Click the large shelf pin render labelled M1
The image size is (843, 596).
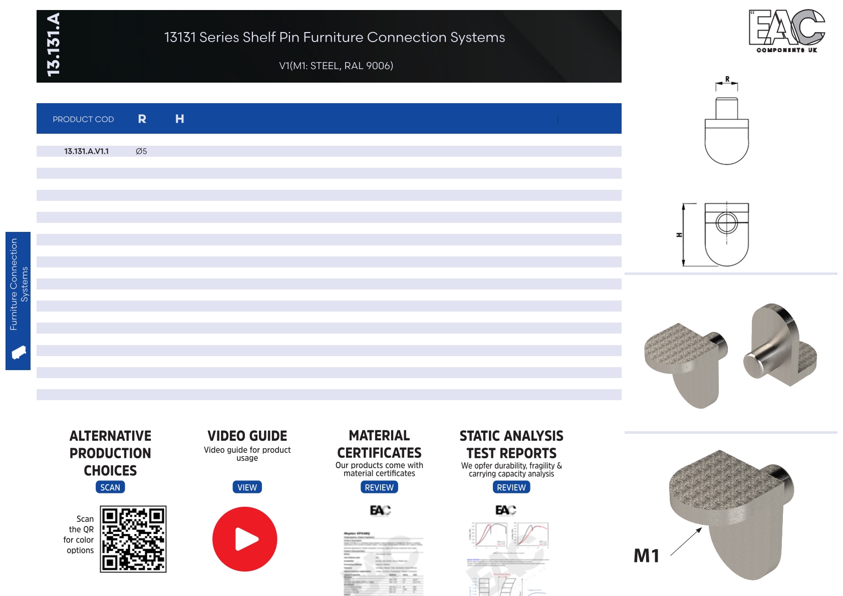tap(731, 515)
